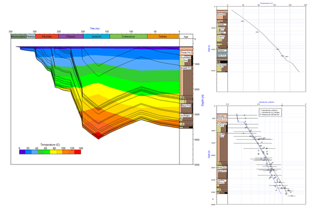
Task: Click the shallowest measured temperature point near 40 °C
Action: coord(242,21)
